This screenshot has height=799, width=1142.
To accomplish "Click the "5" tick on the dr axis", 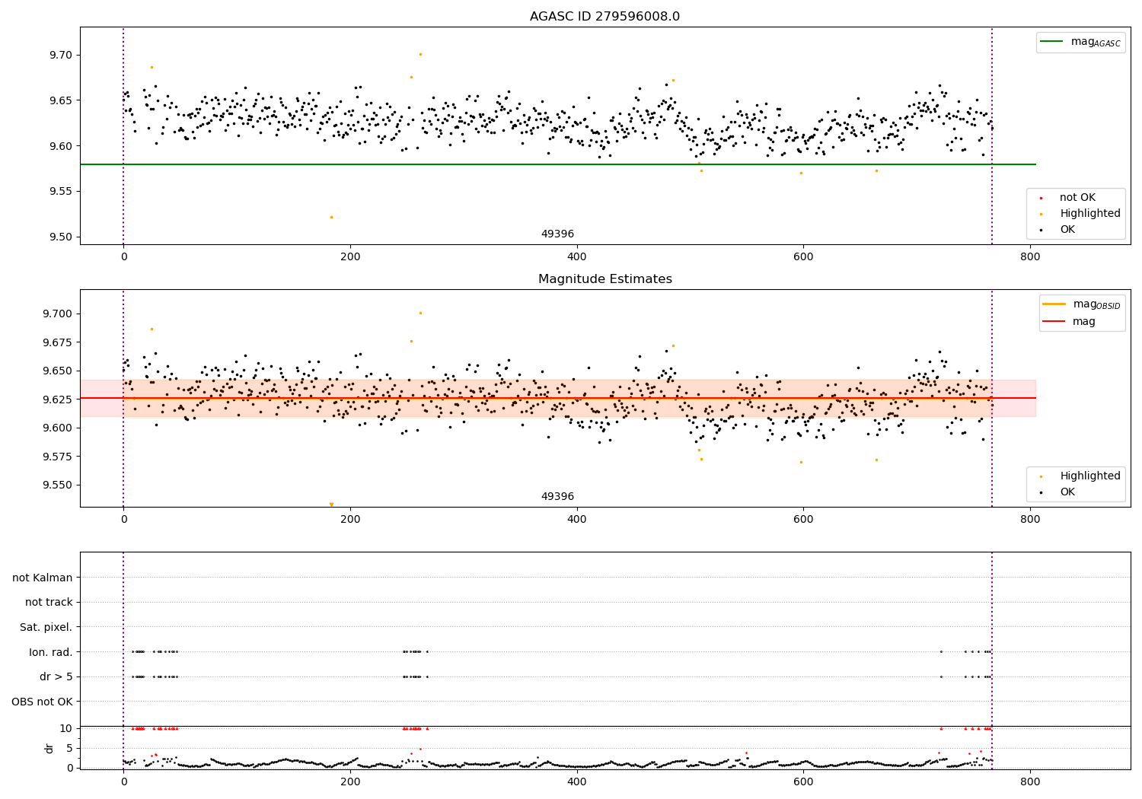I will tap(70, 749).
